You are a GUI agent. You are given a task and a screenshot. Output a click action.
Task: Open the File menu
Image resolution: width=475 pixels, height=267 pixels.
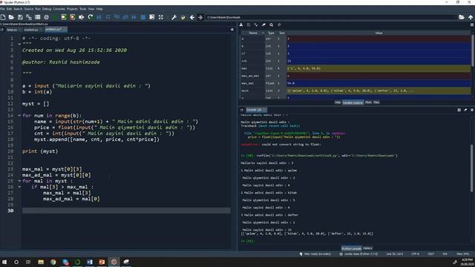click(2, 9)
